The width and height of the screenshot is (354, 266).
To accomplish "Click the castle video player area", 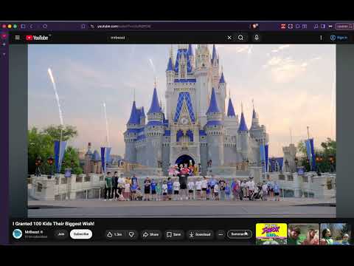I will tap(181, 131).
